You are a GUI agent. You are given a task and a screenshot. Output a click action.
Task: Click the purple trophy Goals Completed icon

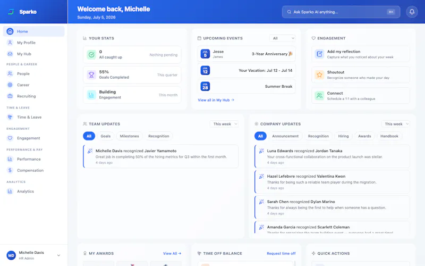point(91,74)
